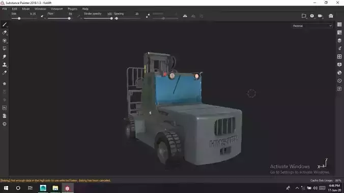This screenshot has height=193, width=344.
Task: Open the Edit menu
Action: coord(14,9)
